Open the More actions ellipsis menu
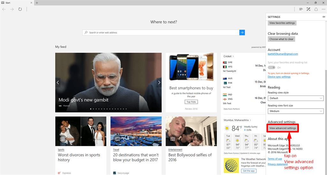 (x=323, y=9)
